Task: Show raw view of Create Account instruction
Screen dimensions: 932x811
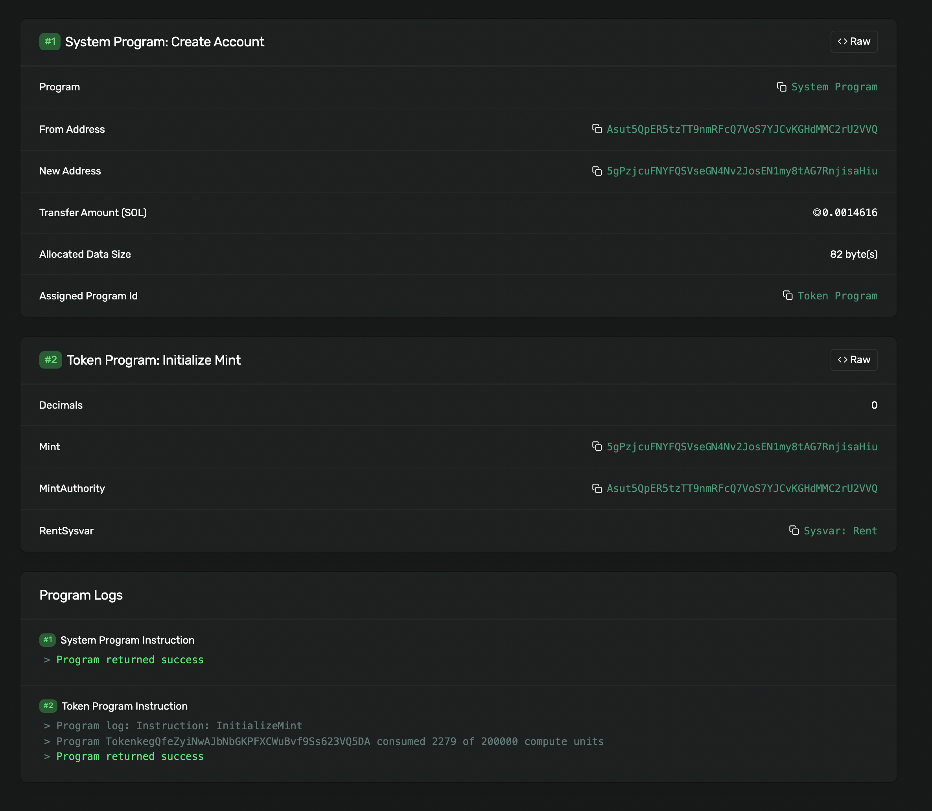Action: point(853,42)
